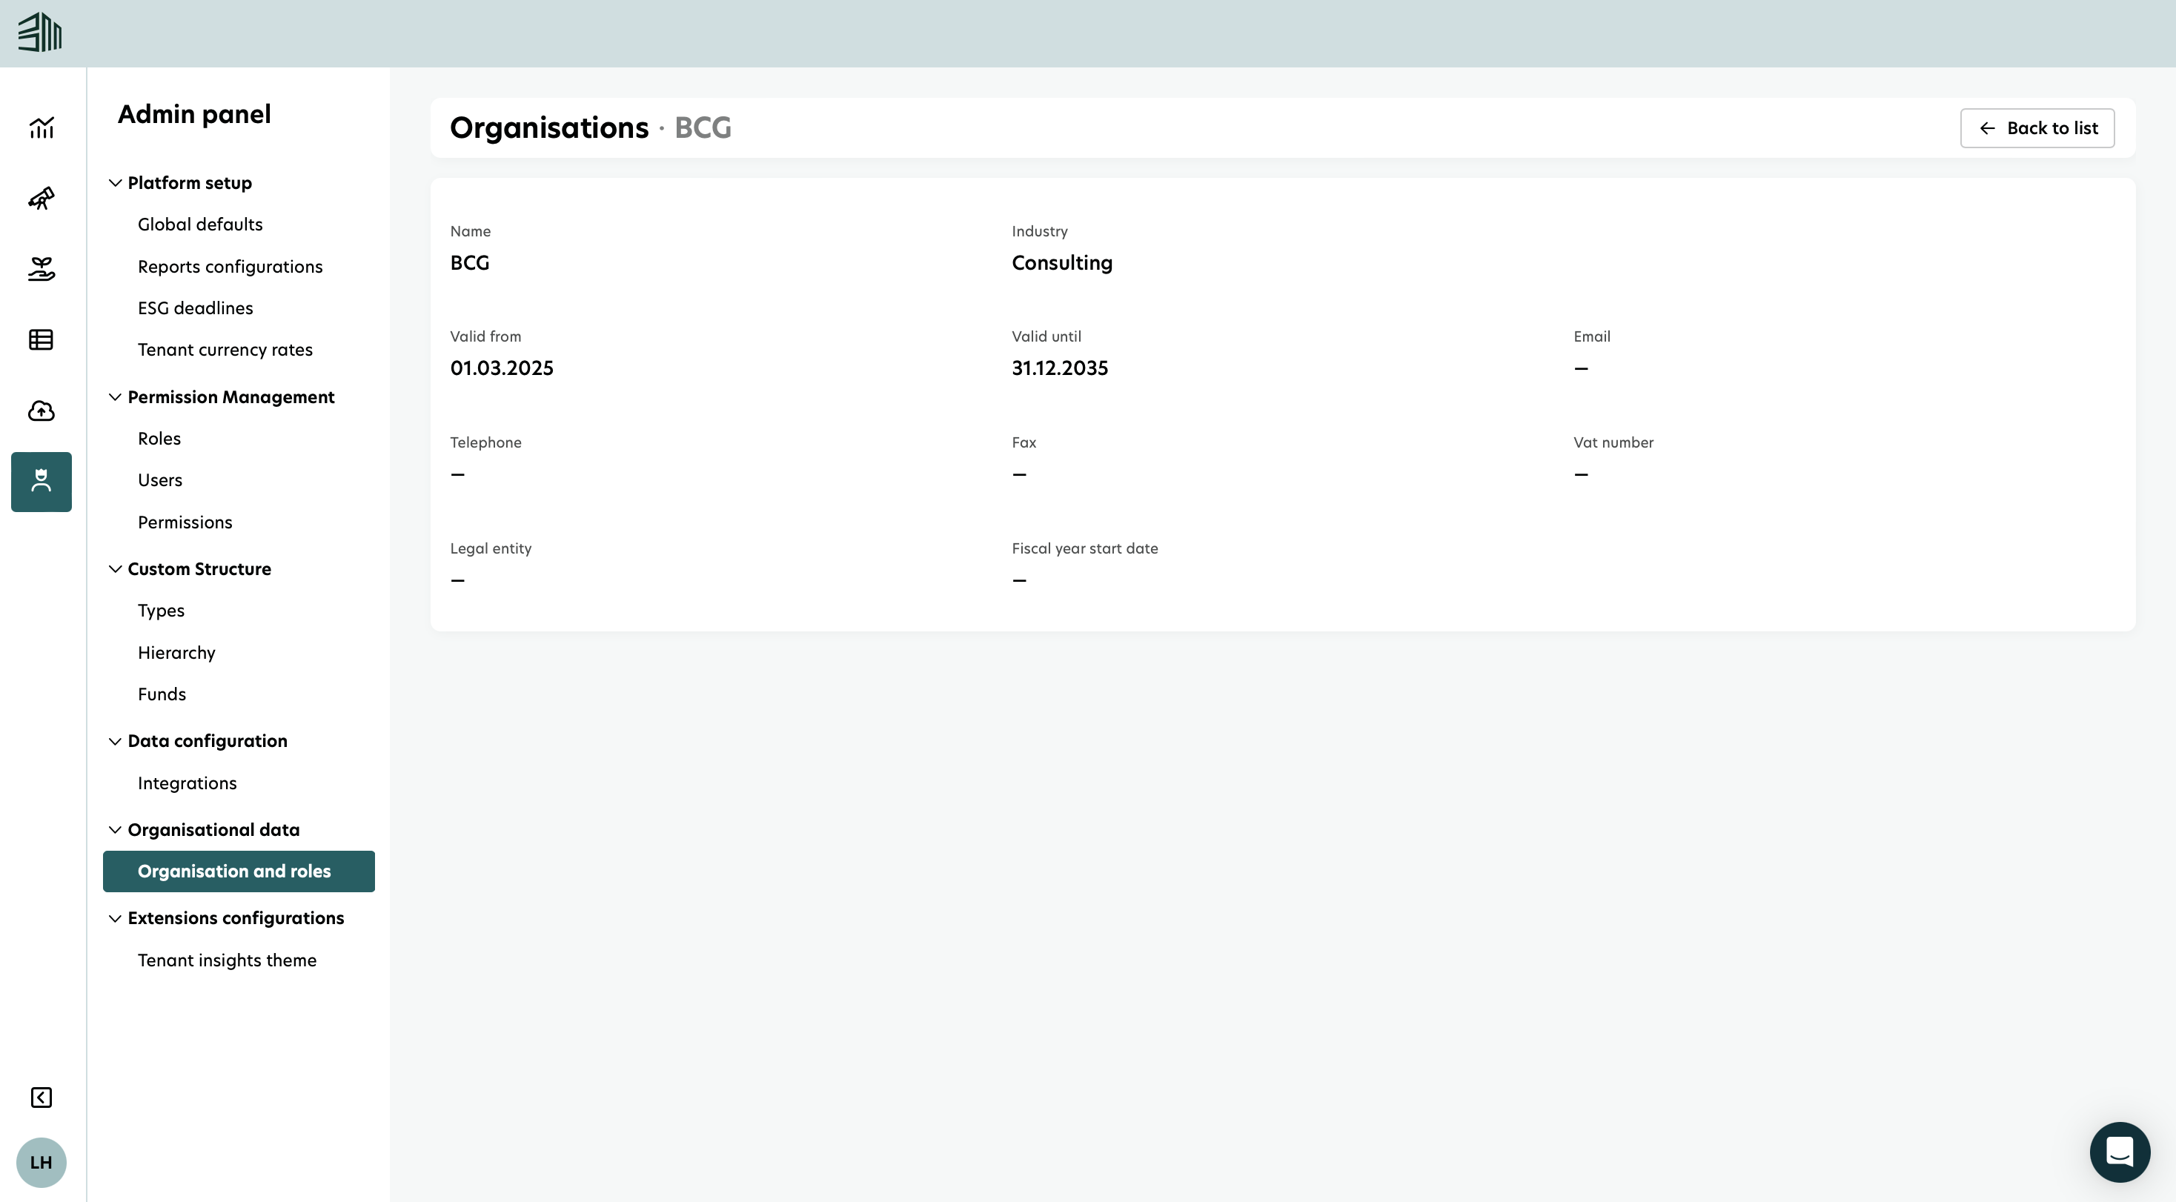Click the building logo in header
2176x1202 pixels.
(40, 33)
